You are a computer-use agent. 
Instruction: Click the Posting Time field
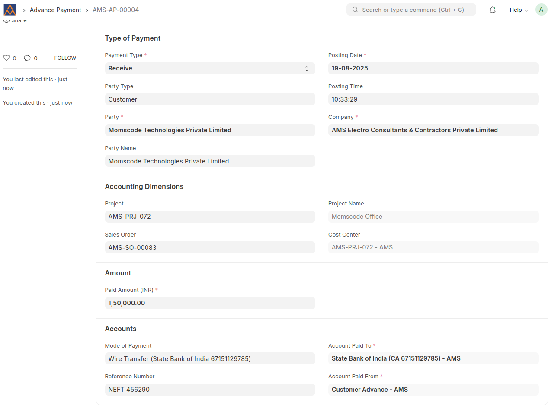pyautogui.click(x=433, y=99)
